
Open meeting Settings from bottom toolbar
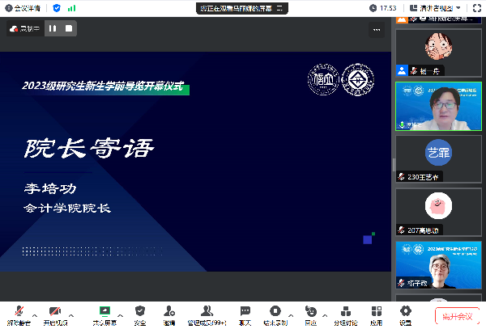(x=405, y=312)
